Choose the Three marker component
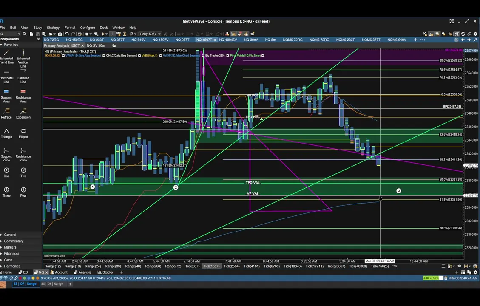 point(6,192)
